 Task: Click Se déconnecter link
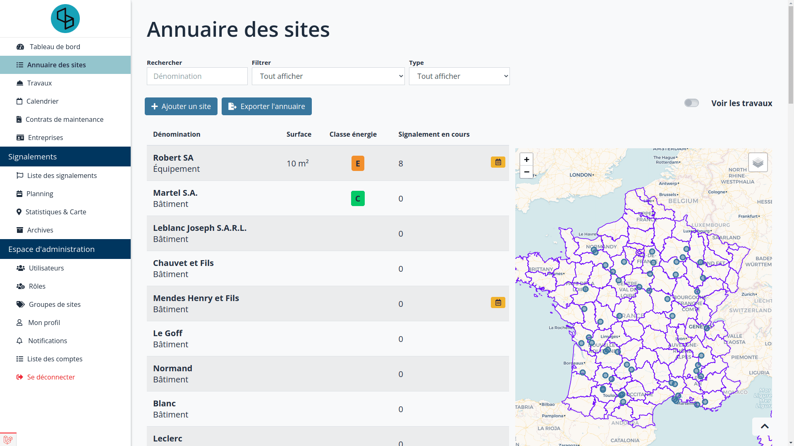(51, 377)
